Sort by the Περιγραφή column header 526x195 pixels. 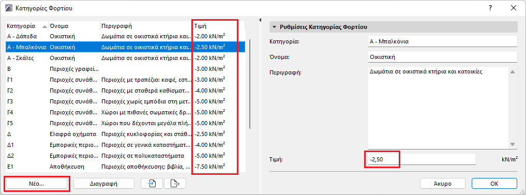[146, 26]
